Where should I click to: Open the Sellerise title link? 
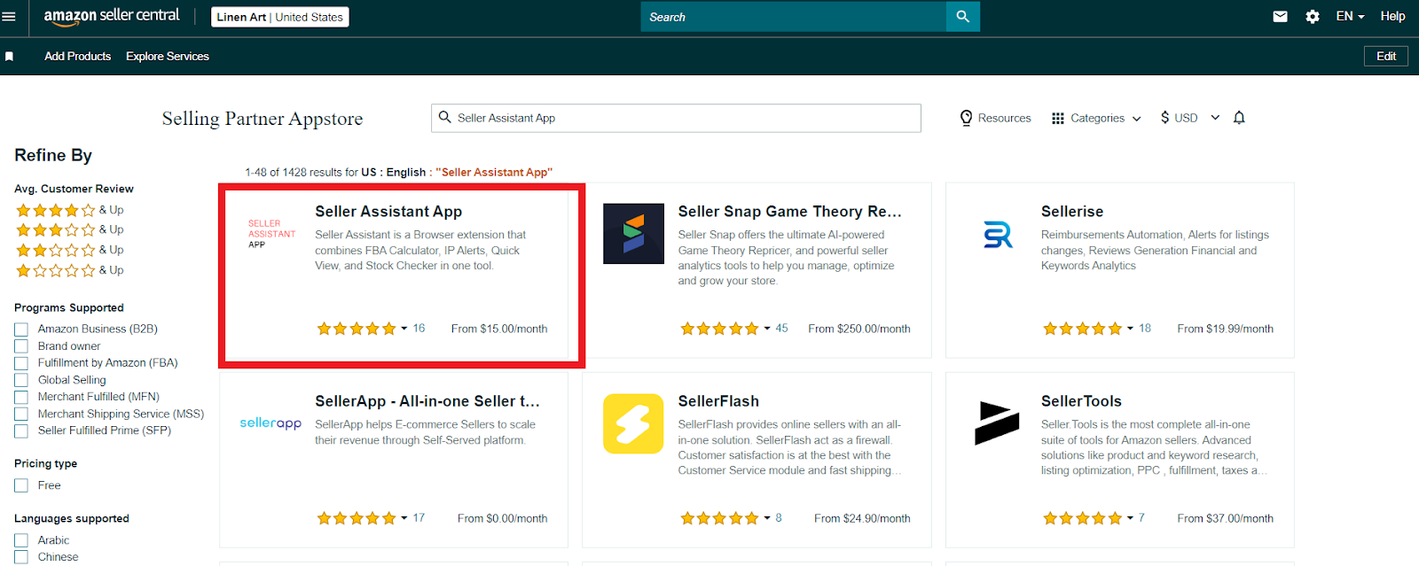1072,212
